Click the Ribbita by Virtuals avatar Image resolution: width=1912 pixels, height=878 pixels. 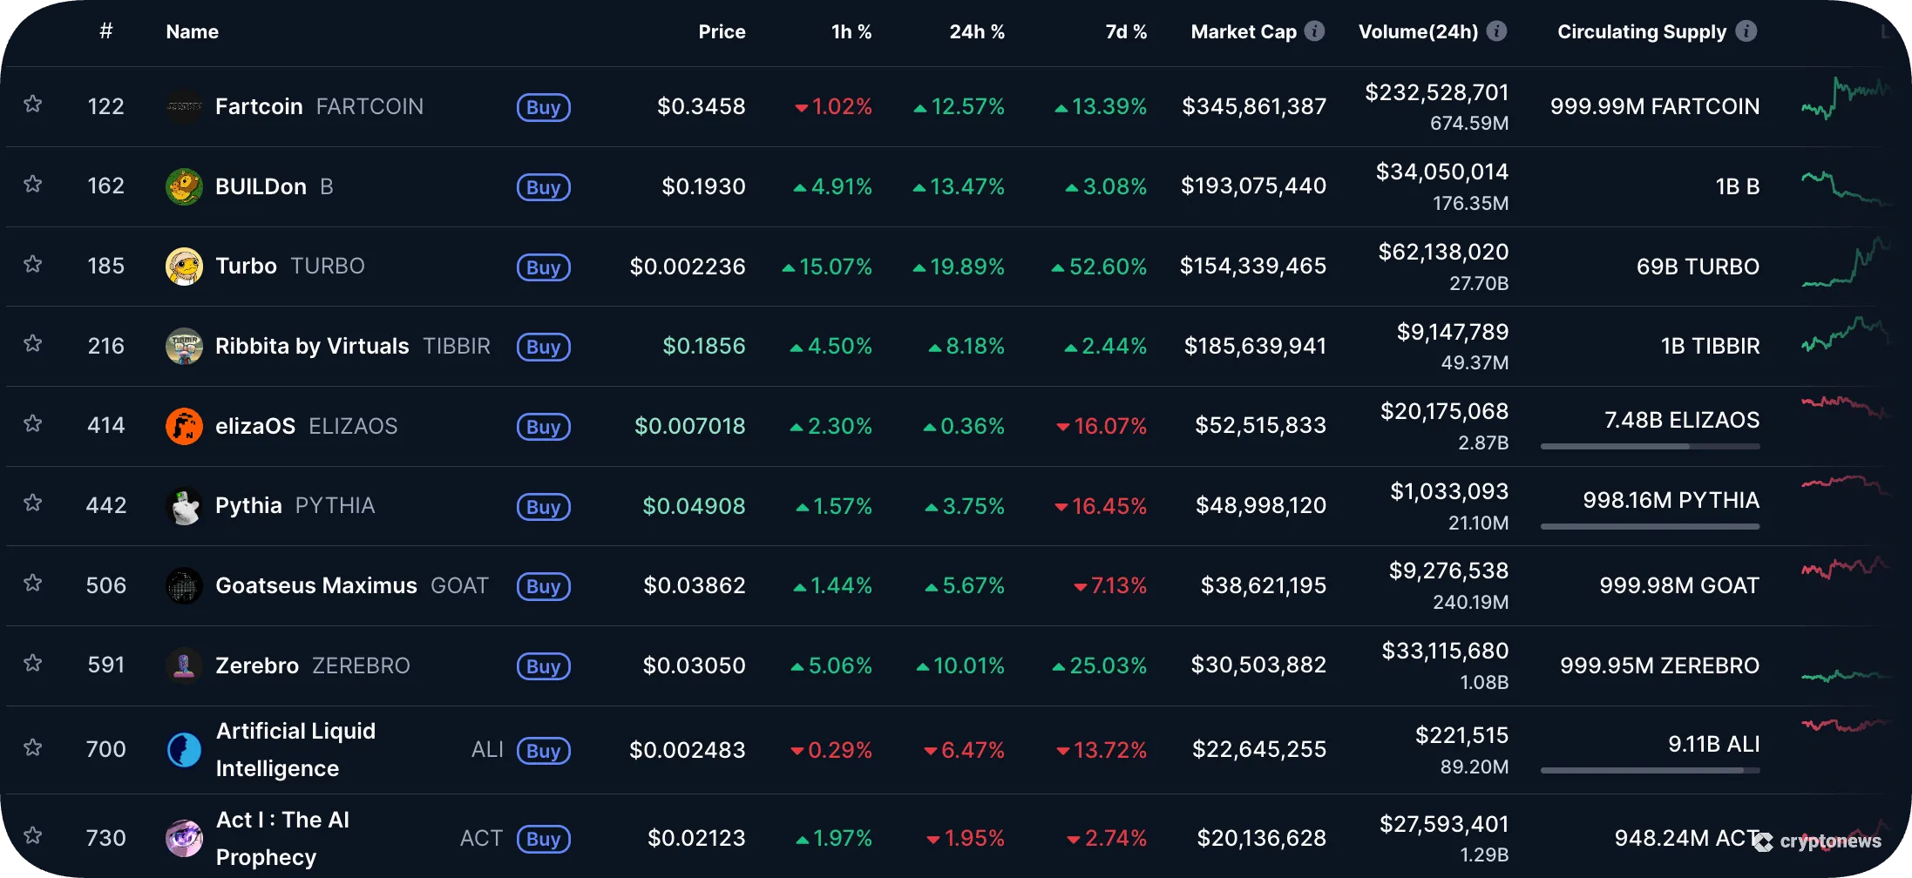[184, 346]
